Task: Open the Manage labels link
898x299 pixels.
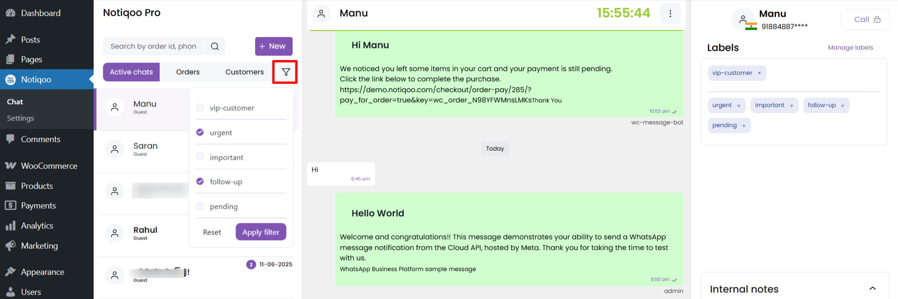Action: (850, 48)
